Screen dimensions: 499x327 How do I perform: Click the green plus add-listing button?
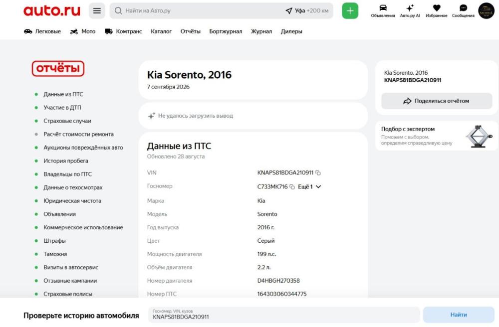coord(350,11)
